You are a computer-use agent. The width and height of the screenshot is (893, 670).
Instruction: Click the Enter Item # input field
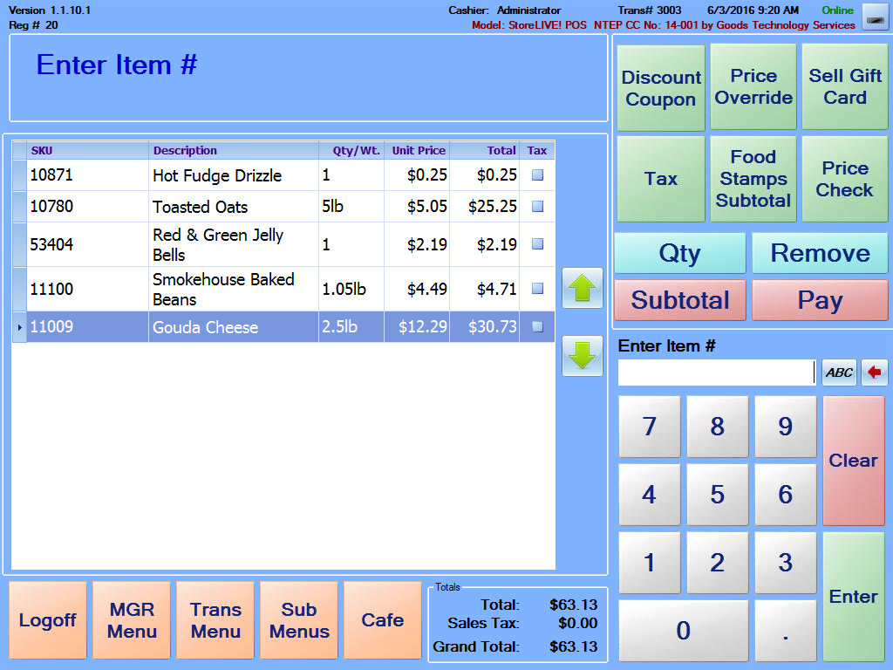coord(716,373)
